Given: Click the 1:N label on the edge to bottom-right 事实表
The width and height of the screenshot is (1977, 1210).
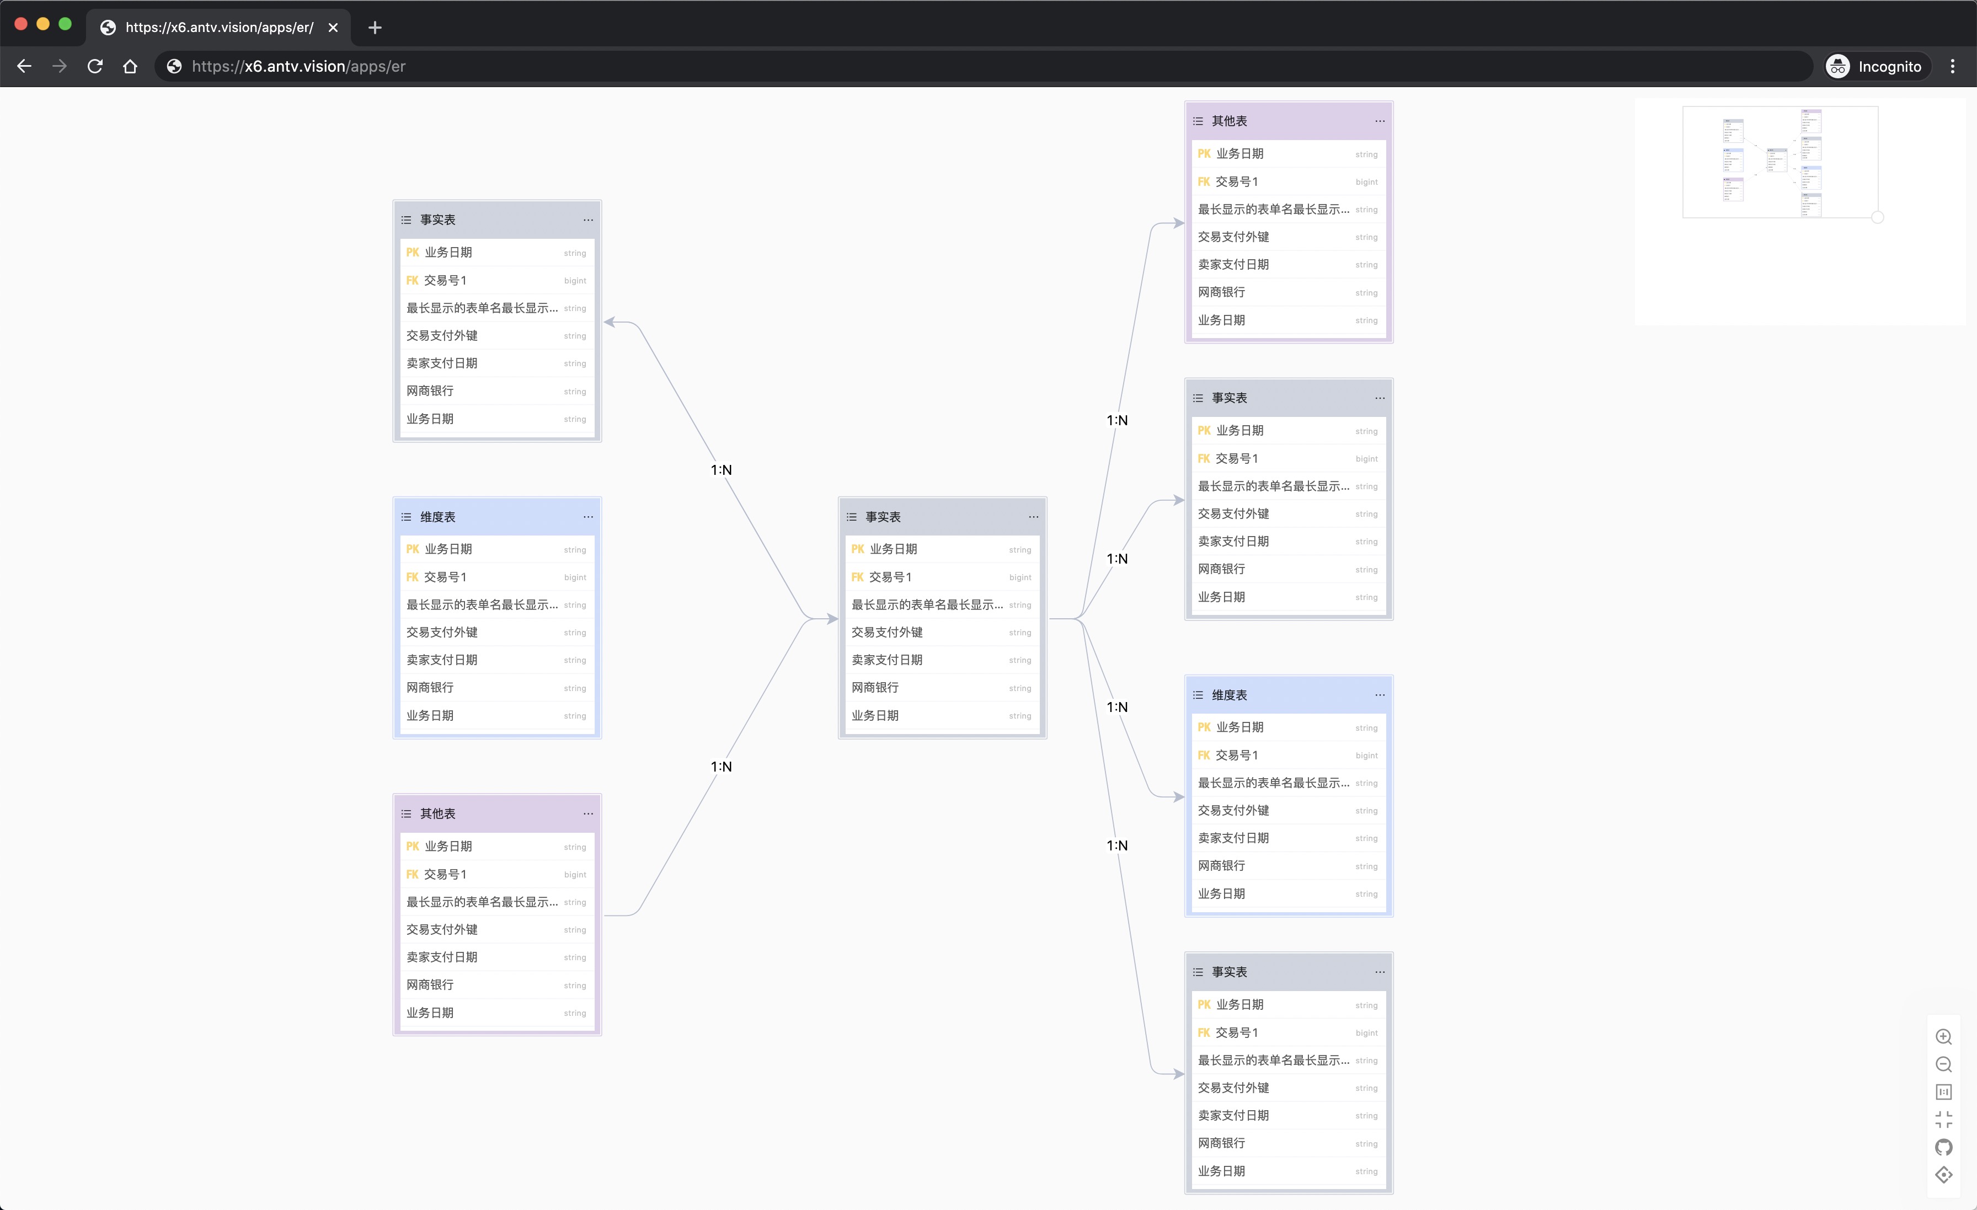Looking at the screenshot, I should point(1117,845).
